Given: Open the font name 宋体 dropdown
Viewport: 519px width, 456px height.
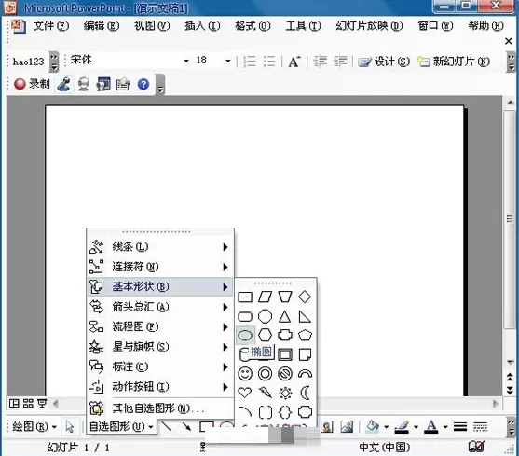Looking at the screenshot, I should 186,61.
